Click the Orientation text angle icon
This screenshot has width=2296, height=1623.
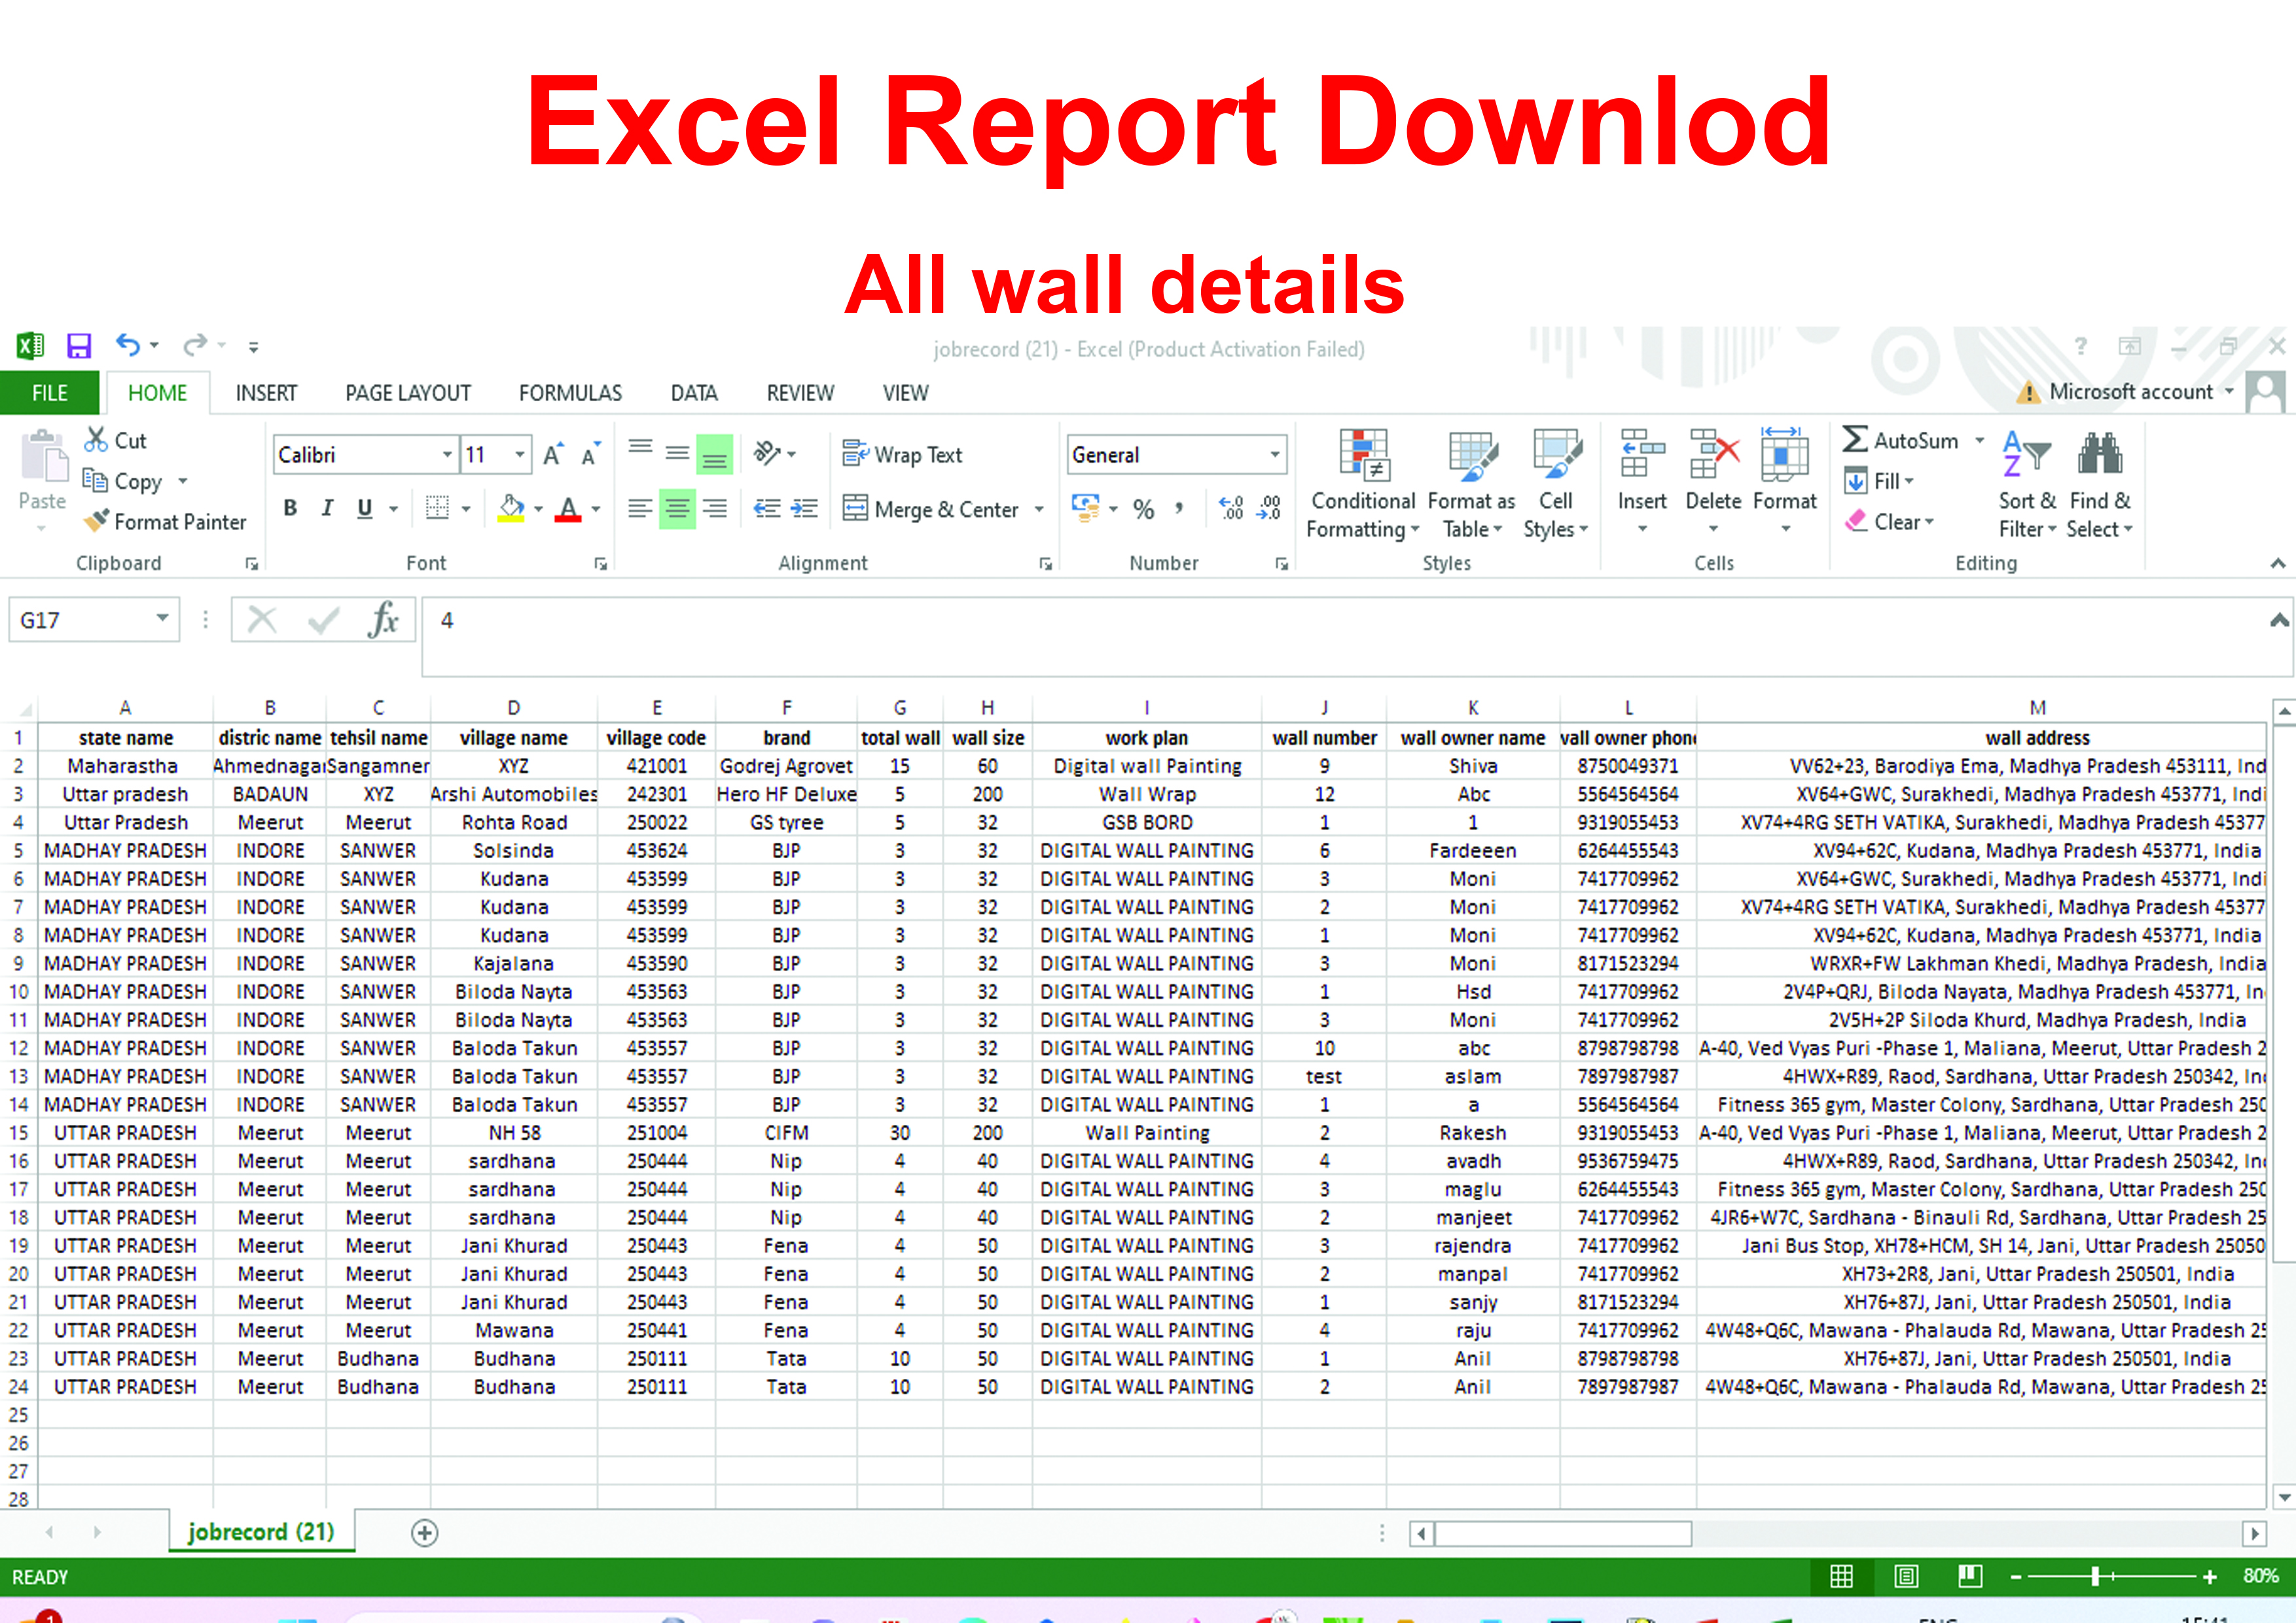(767, 454)
